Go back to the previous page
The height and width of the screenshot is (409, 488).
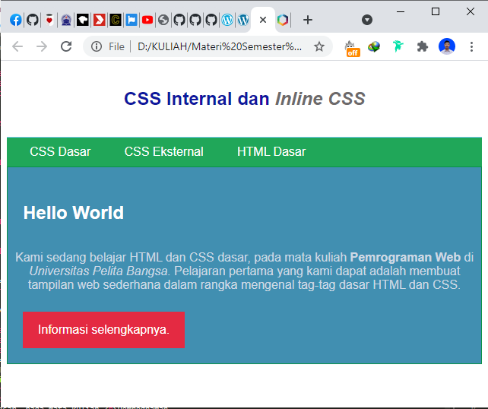(17, 46)
